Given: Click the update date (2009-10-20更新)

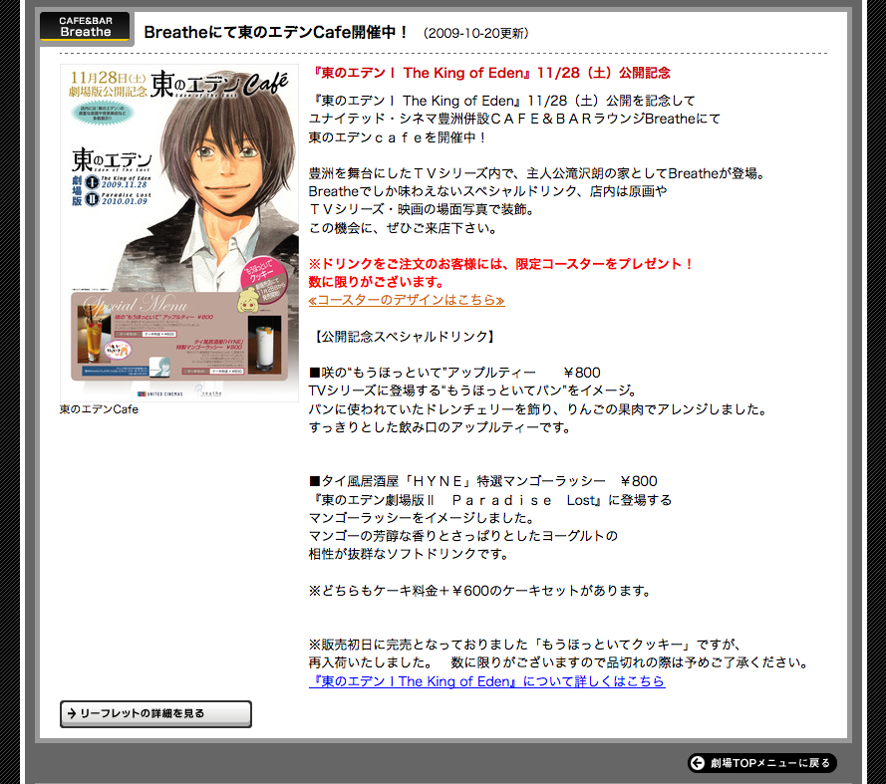Looking at the screenshot, I should [x=475, y=33].
